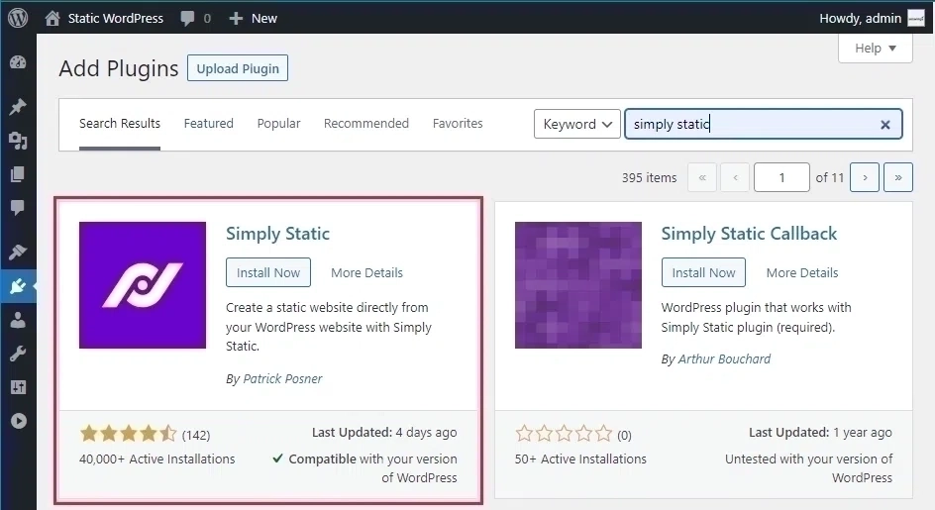Open More Details for Simply Static
The image size is (935, 510).
point(366,272)
